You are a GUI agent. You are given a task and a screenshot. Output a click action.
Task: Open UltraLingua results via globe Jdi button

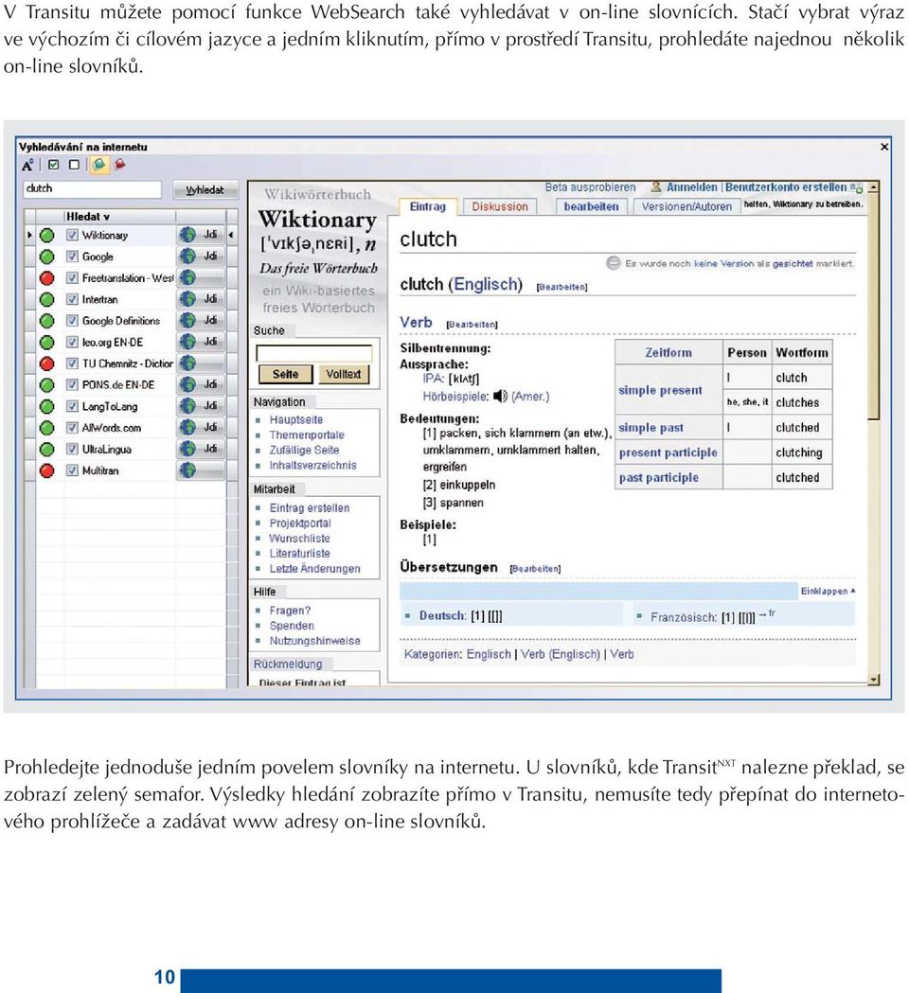(200, 449)
